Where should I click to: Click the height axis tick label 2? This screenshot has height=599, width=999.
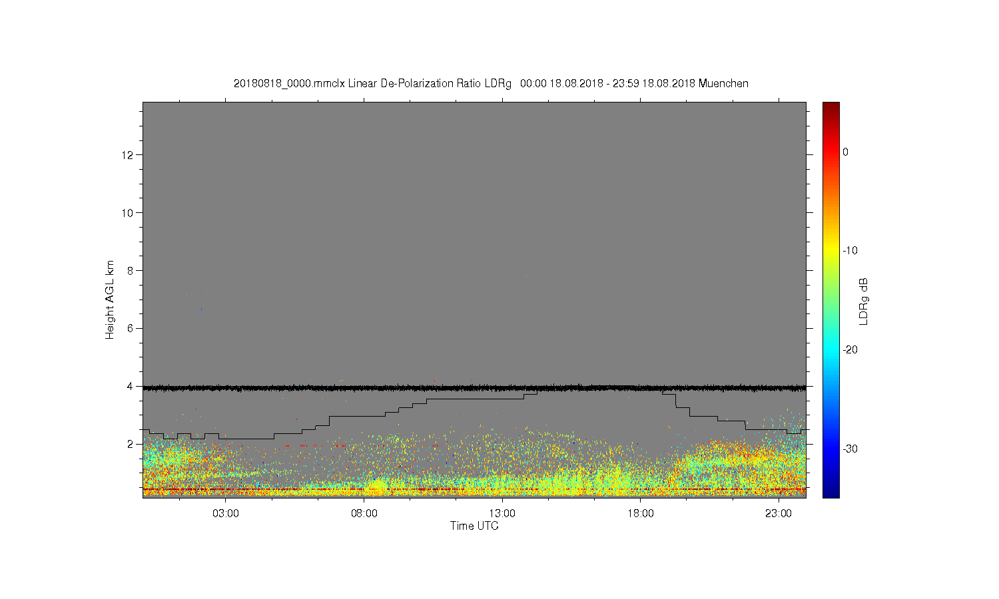tap(130, 444)
